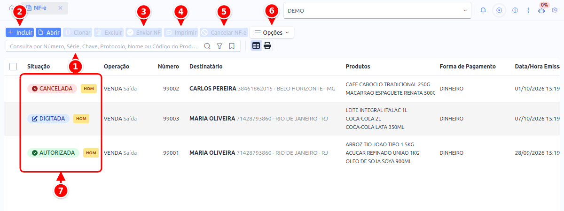Screen dimensions: 564x211
Task: Click the printer icon beside the grid view
Action: (x=267, y=46)
